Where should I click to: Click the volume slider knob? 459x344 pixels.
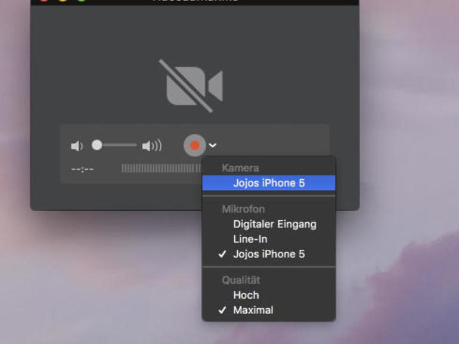point(97,145)
